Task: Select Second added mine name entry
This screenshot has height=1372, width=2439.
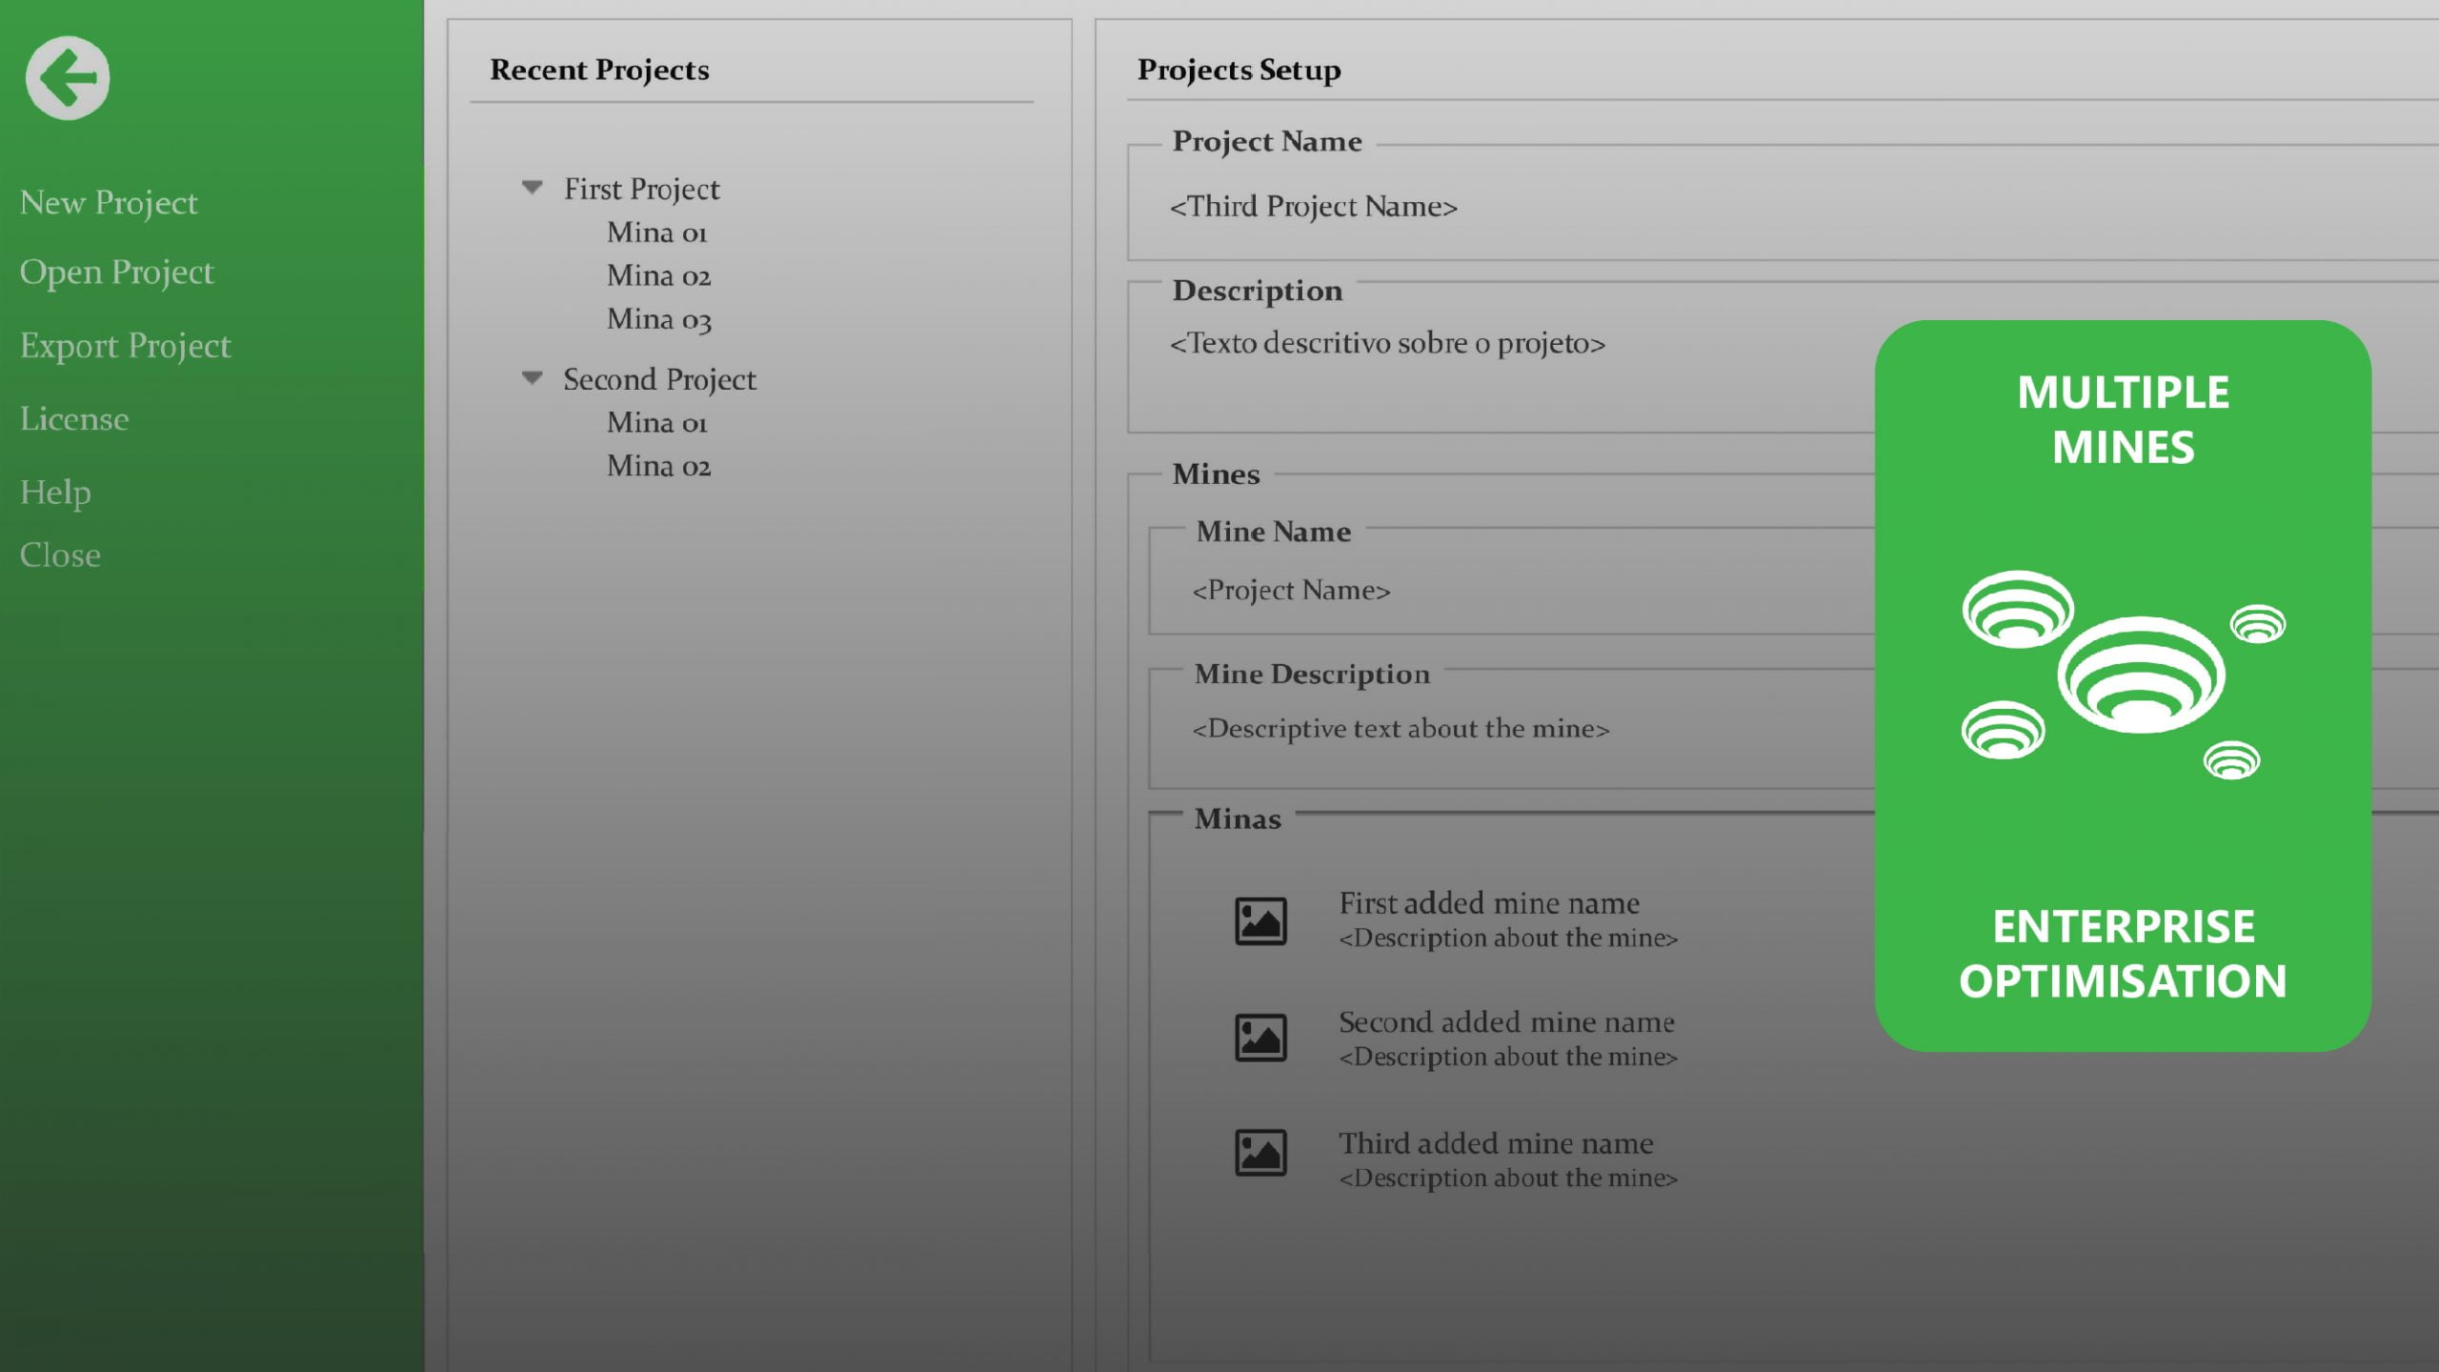Action: [1506, 1022]
